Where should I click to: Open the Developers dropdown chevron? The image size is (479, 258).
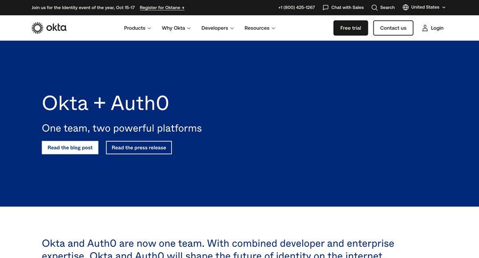pyautogui.click(x=232, y=28)
